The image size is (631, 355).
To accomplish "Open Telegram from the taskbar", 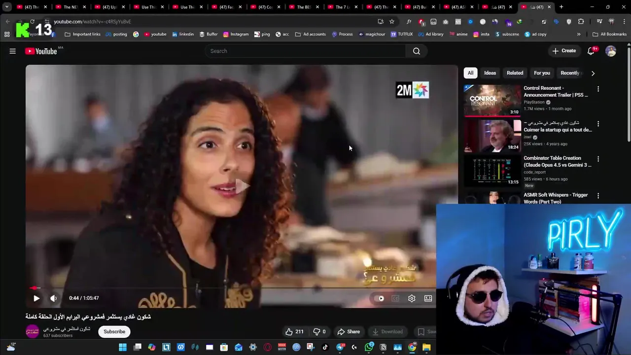I will coord(340,348).
